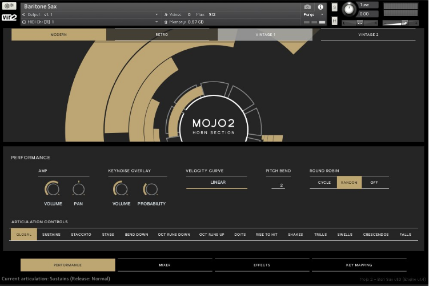This screenshot has height=286, width=429.
Task: Select the Rise To Hit articulation
Action: click(x=267, y=234)
